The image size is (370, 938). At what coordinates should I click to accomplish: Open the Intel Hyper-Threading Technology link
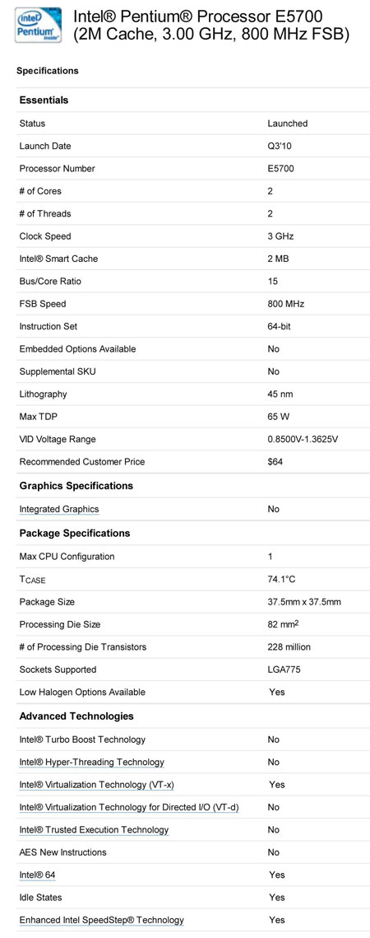(x=91, y=762)
